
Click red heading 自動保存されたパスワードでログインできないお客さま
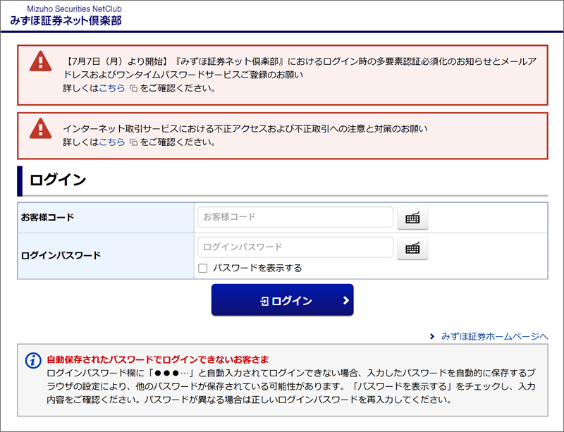coord(158,359)
